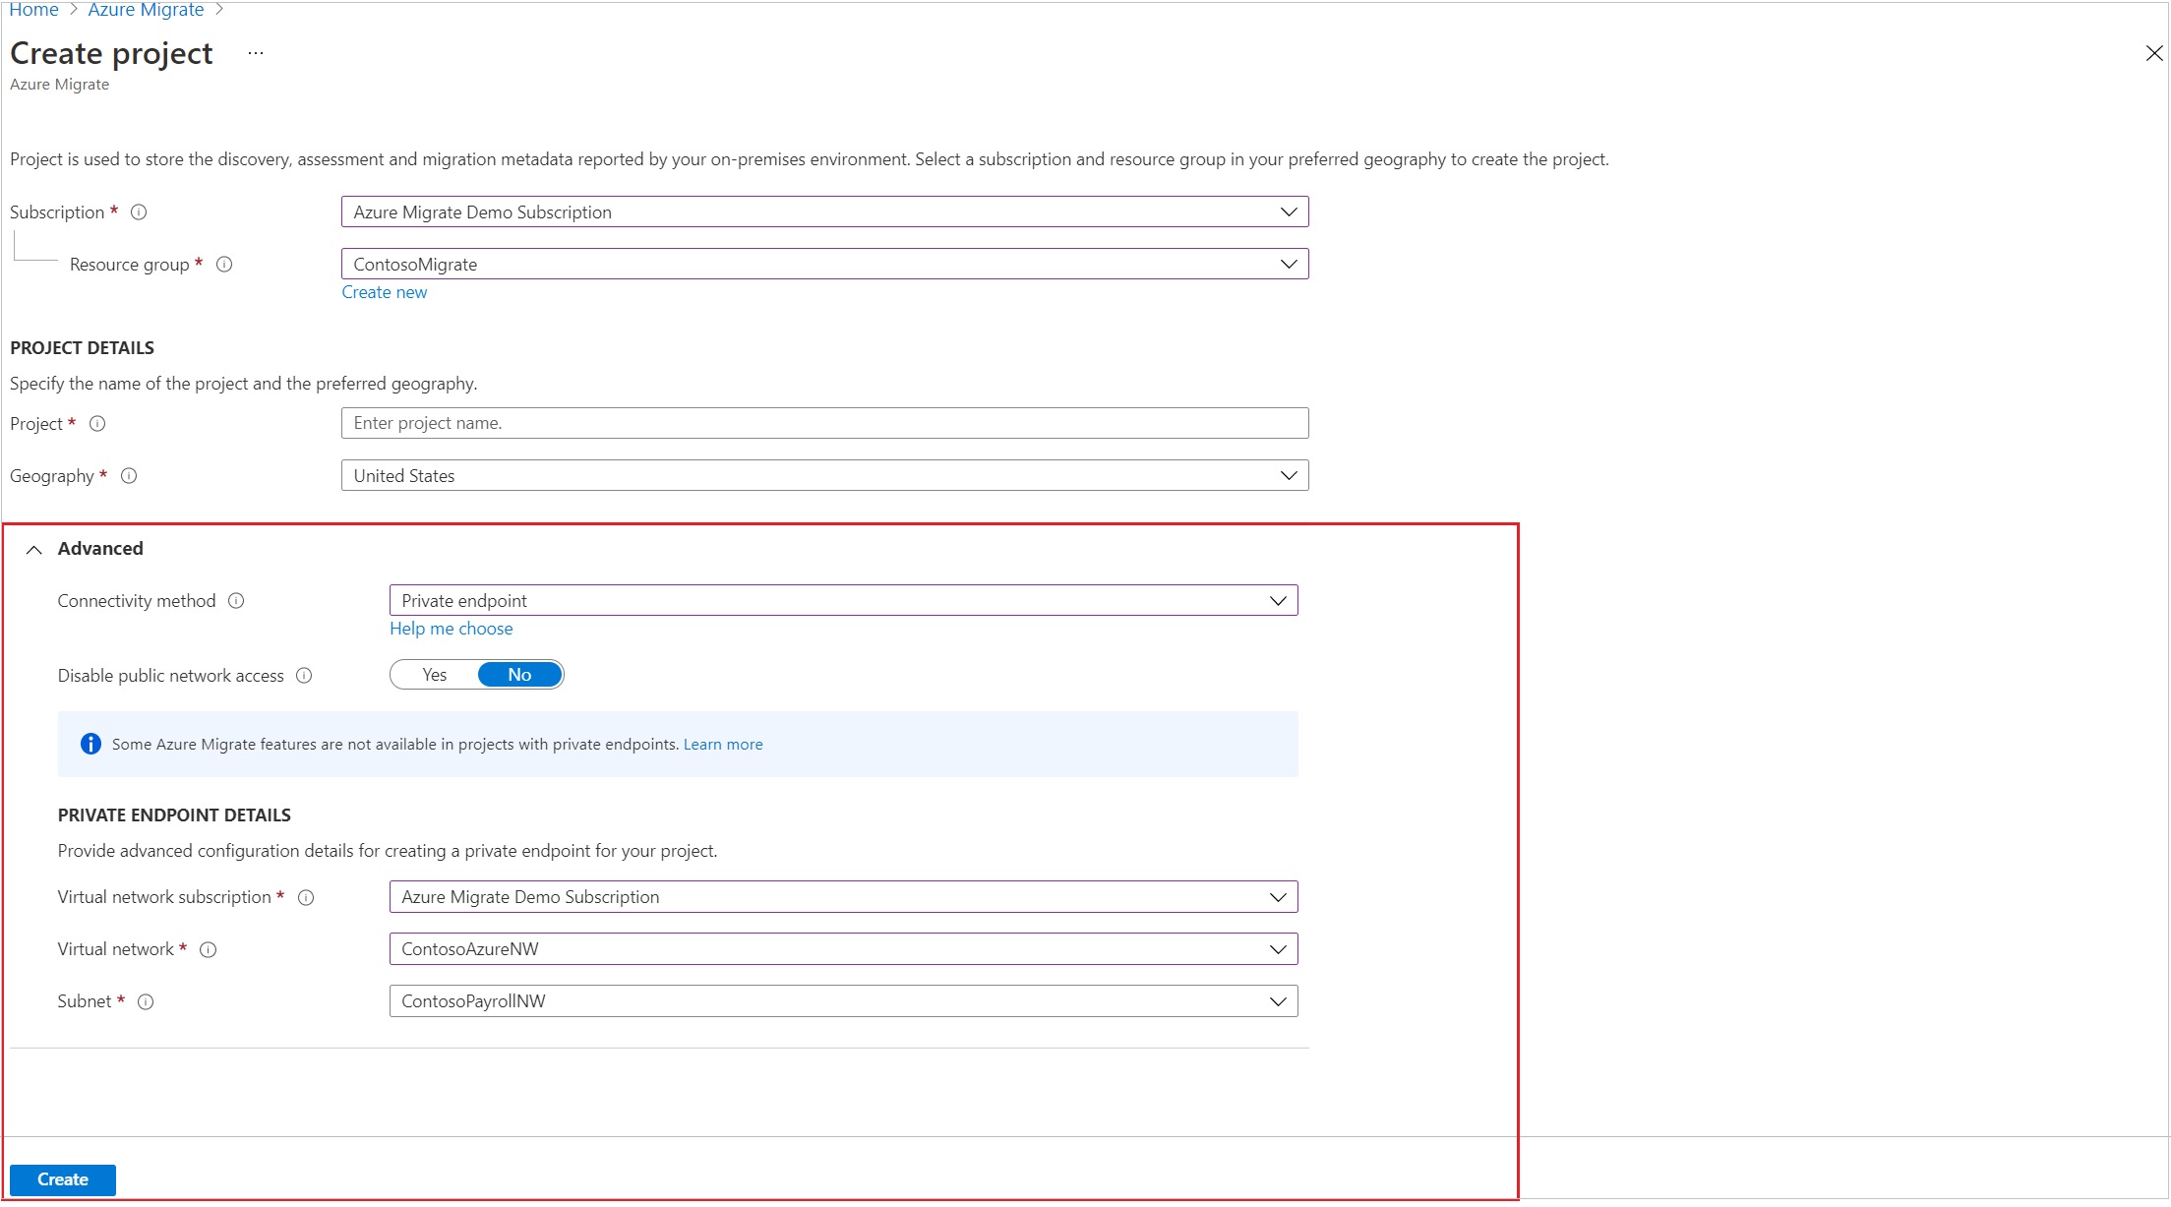
Task: Open the Geography dropdown
Action: tap(824, 476)
